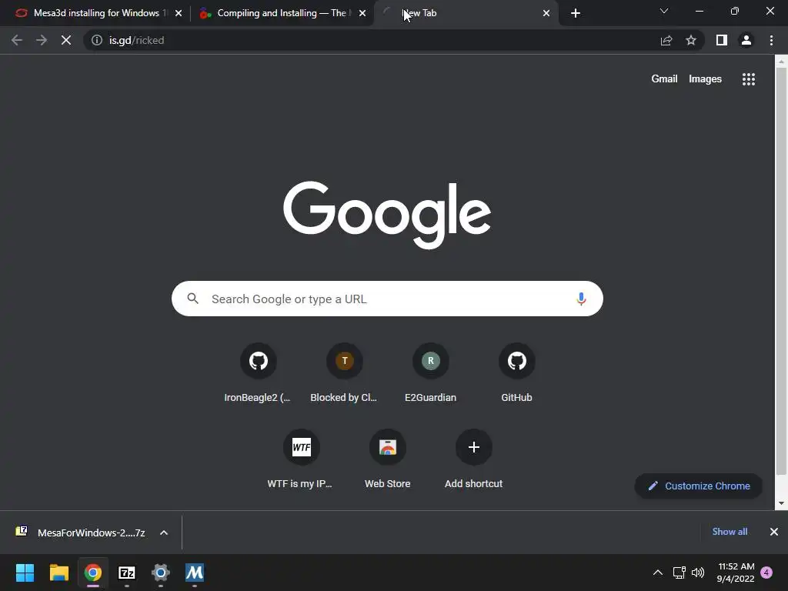
Task: Open the E2Guardian shortcut
Action: click(x=431, y=373)
